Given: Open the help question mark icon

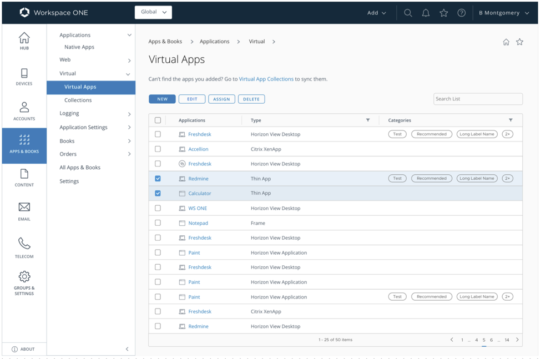Looking at the screenshot, I should point(461,13).
